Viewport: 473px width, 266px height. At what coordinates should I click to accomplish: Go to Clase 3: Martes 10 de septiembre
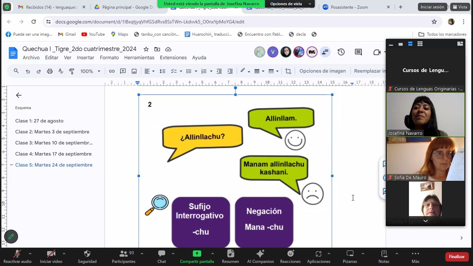54,143
